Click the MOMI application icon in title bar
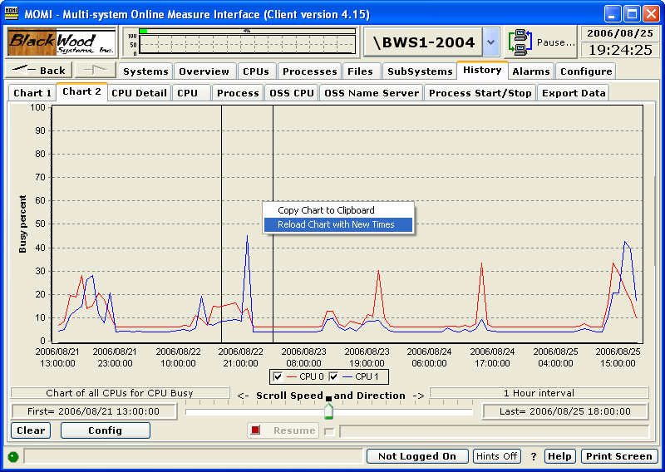665x472 pixels. pyautogui.click(x=12, y=13)
